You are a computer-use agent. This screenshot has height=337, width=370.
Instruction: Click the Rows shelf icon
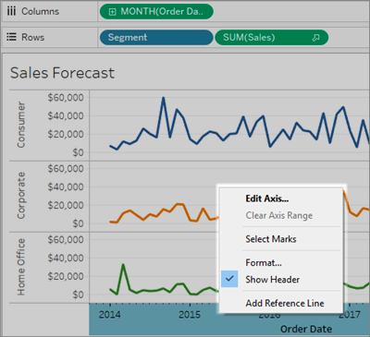11,37
